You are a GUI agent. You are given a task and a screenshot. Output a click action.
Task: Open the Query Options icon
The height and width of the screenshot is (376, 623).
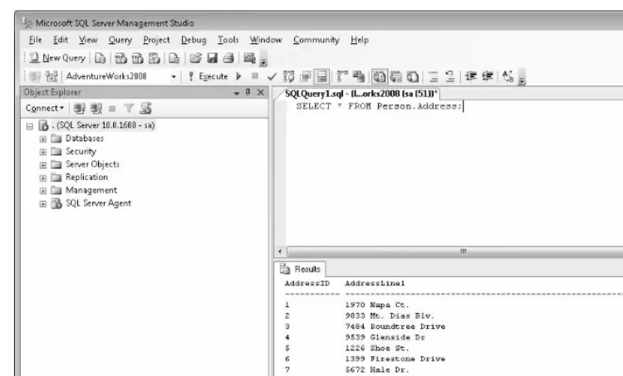coord(306,76)
